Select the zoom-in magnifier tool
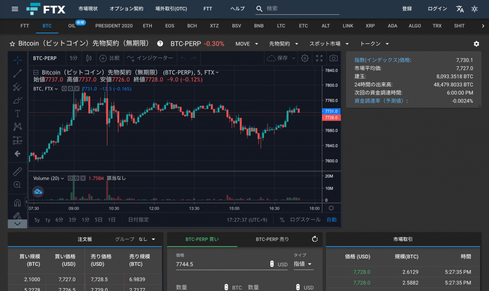This screenshot has width=489, height=291. tap(18, 185)
